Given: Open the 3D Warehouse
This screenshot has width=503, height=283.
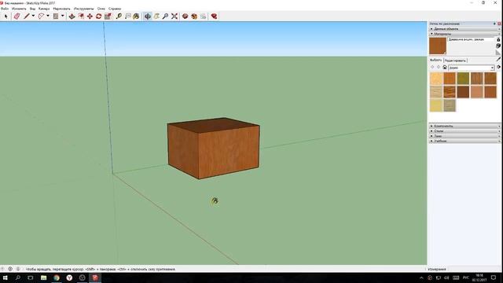Looking at the screenshot, I should coord(185,16).
